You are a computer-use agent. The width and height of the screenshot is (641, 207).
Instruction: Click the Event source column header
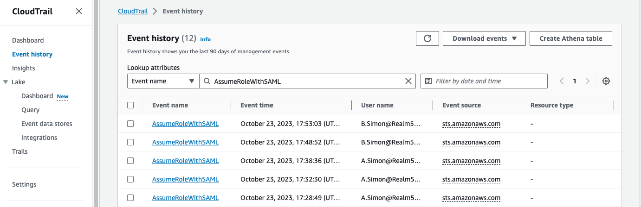[x=461, y=105]
